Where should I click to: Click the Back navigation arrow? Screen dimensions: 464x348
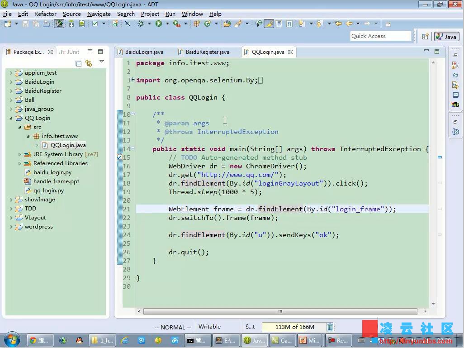point(349,24)
